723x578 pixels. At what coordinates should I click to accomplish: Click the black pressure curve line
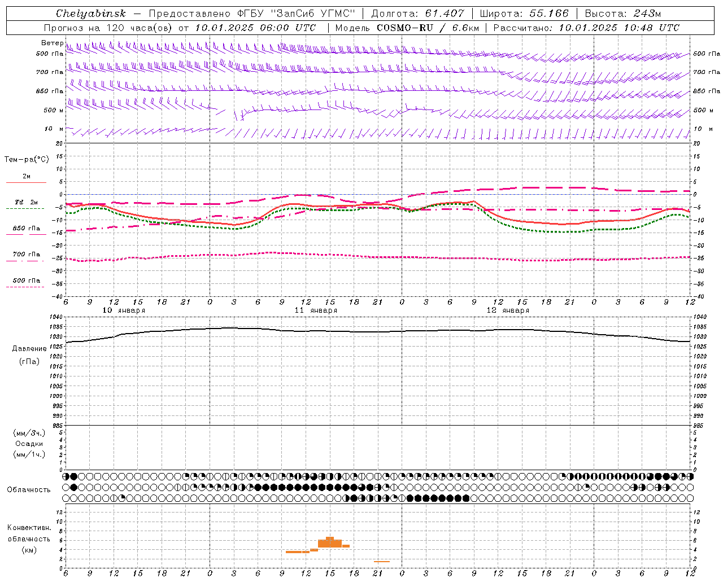[x=378, y=331]
